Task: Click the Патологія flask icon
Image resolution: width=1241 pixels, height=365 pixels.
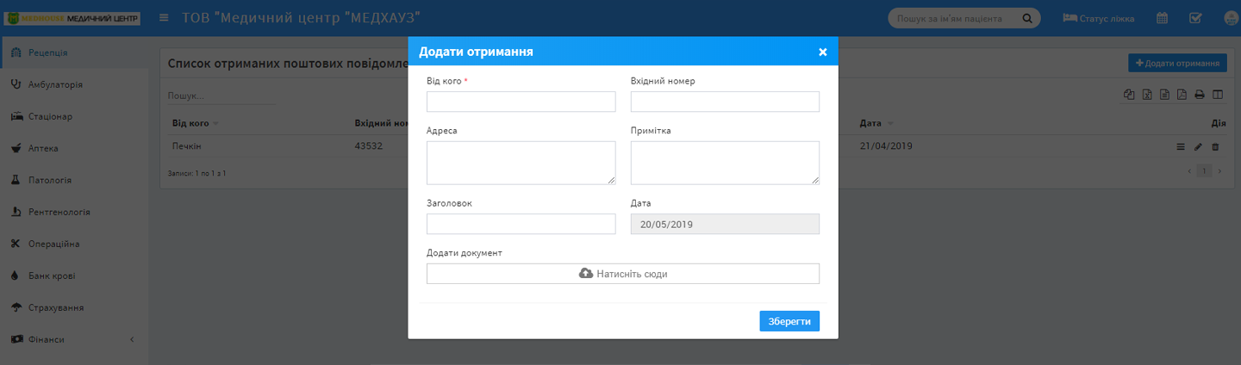Action: click(x=16, y=180)
